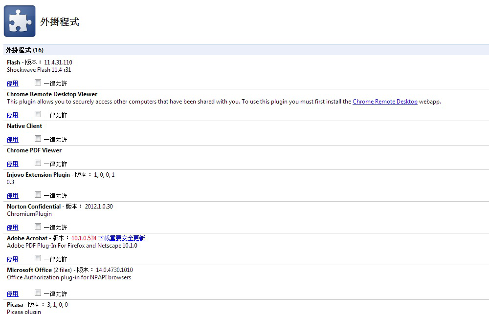Click the red Adobe Acrobat version 10.1.0.534
489x314 pixels.
point(84,238)
